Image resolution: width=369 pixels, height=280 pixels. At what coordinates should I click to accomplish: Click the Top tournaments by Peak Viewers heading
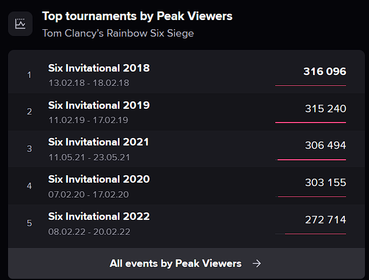pyautogui.click(x=137, y=16)
